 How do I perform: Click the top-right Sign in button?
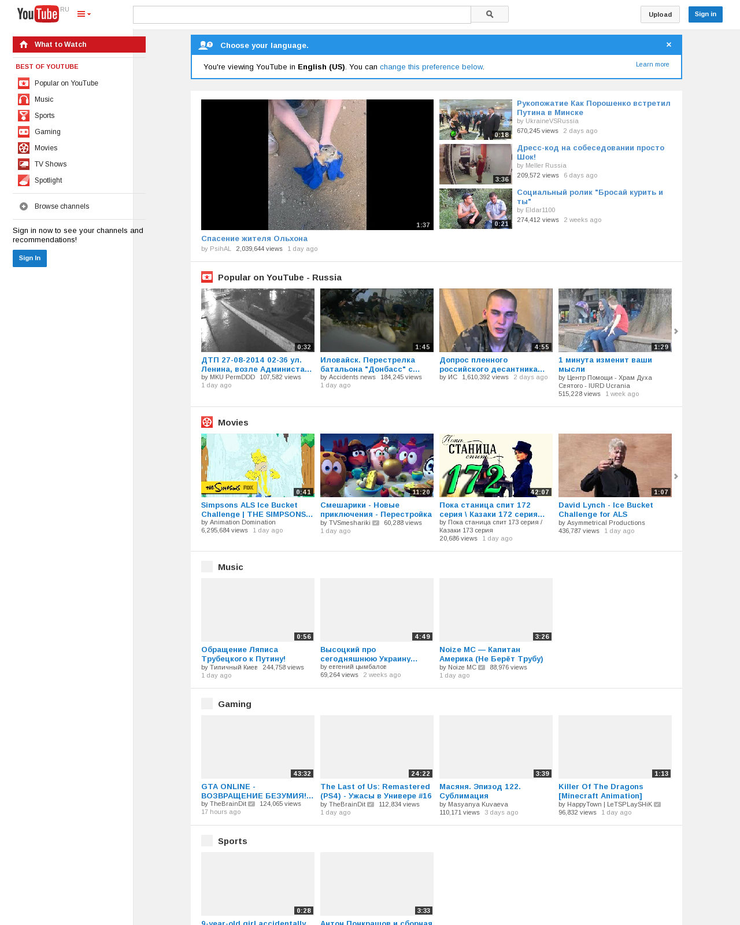[705, 14]
